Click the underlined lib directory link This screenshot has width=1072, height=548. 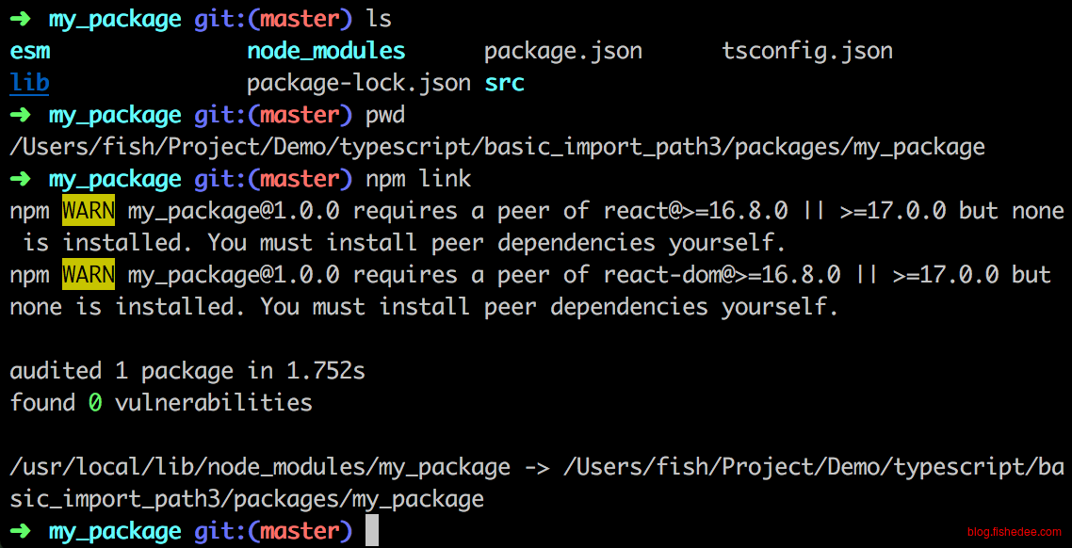(30, 84)
